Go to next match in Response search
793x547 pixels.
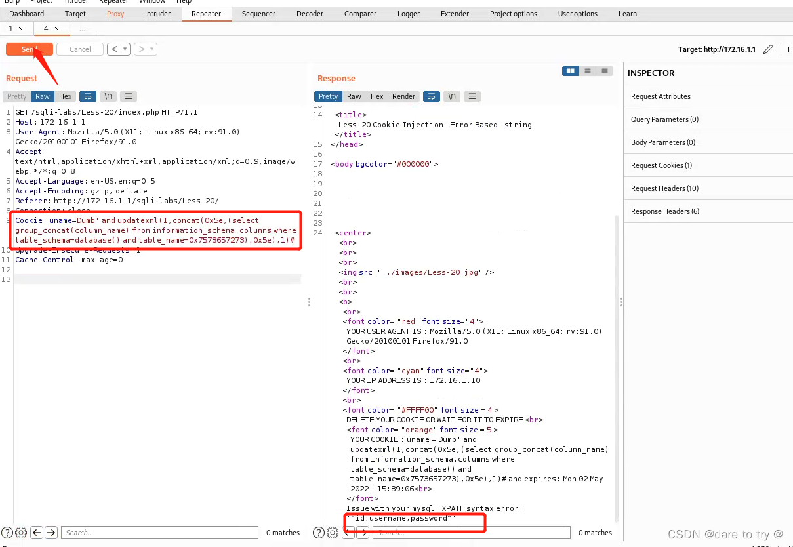click(362, 533)
